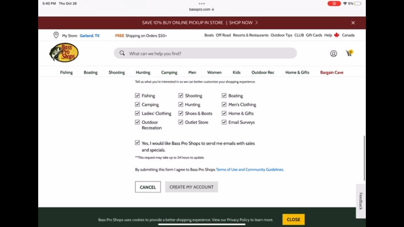
Task: Open the Feedback side tab
Action: pyautogui.click(x=361, y=201)
